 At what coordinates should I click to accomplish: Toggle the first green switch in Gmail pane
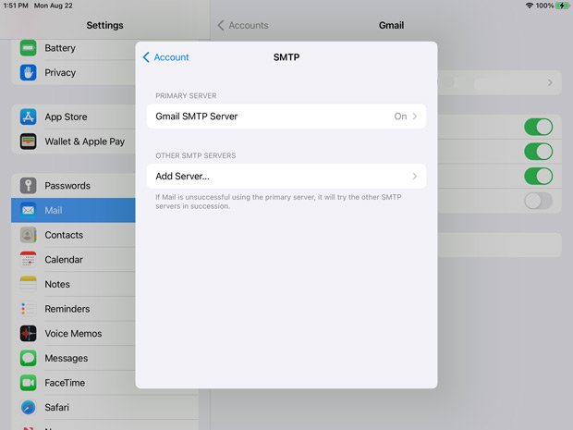click(x=538, y=127)
